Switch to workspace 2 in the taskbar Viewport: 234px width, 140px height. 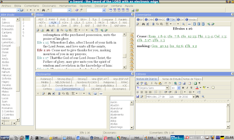pos(31,137)
